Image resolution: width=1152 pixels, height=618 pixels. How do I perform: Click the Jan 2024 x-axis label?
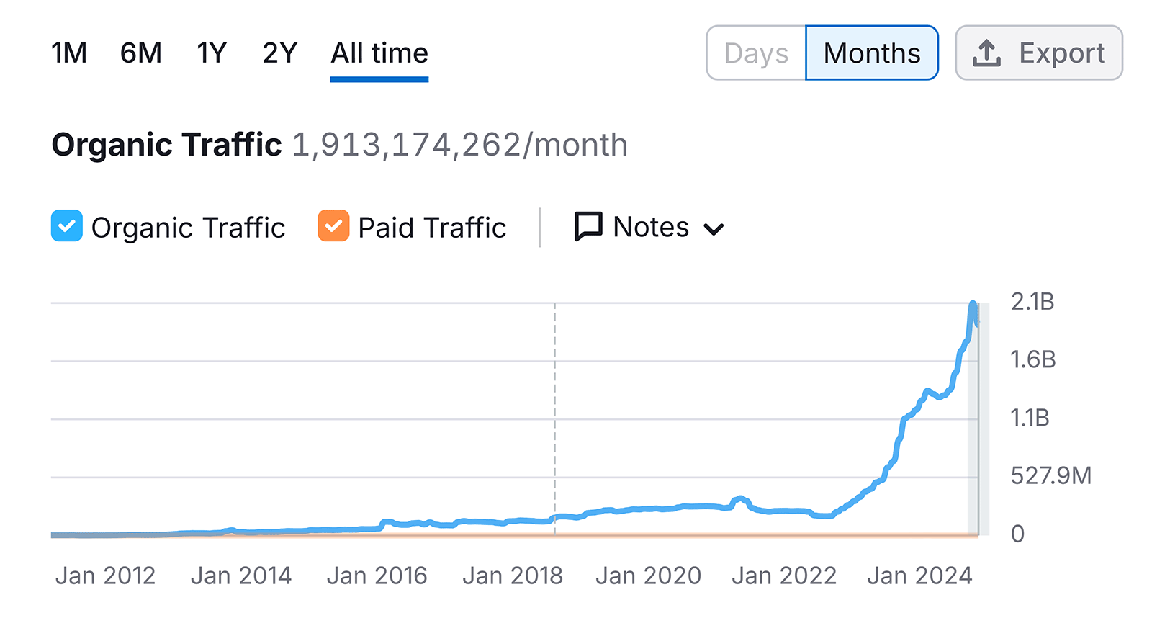pos(919,576)
